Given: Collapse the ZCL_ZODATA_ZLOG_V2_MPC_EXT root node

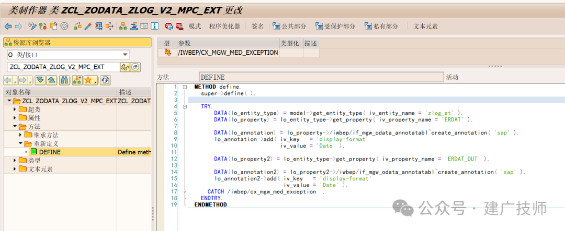Looking at the screenshot, I should 8,101.
